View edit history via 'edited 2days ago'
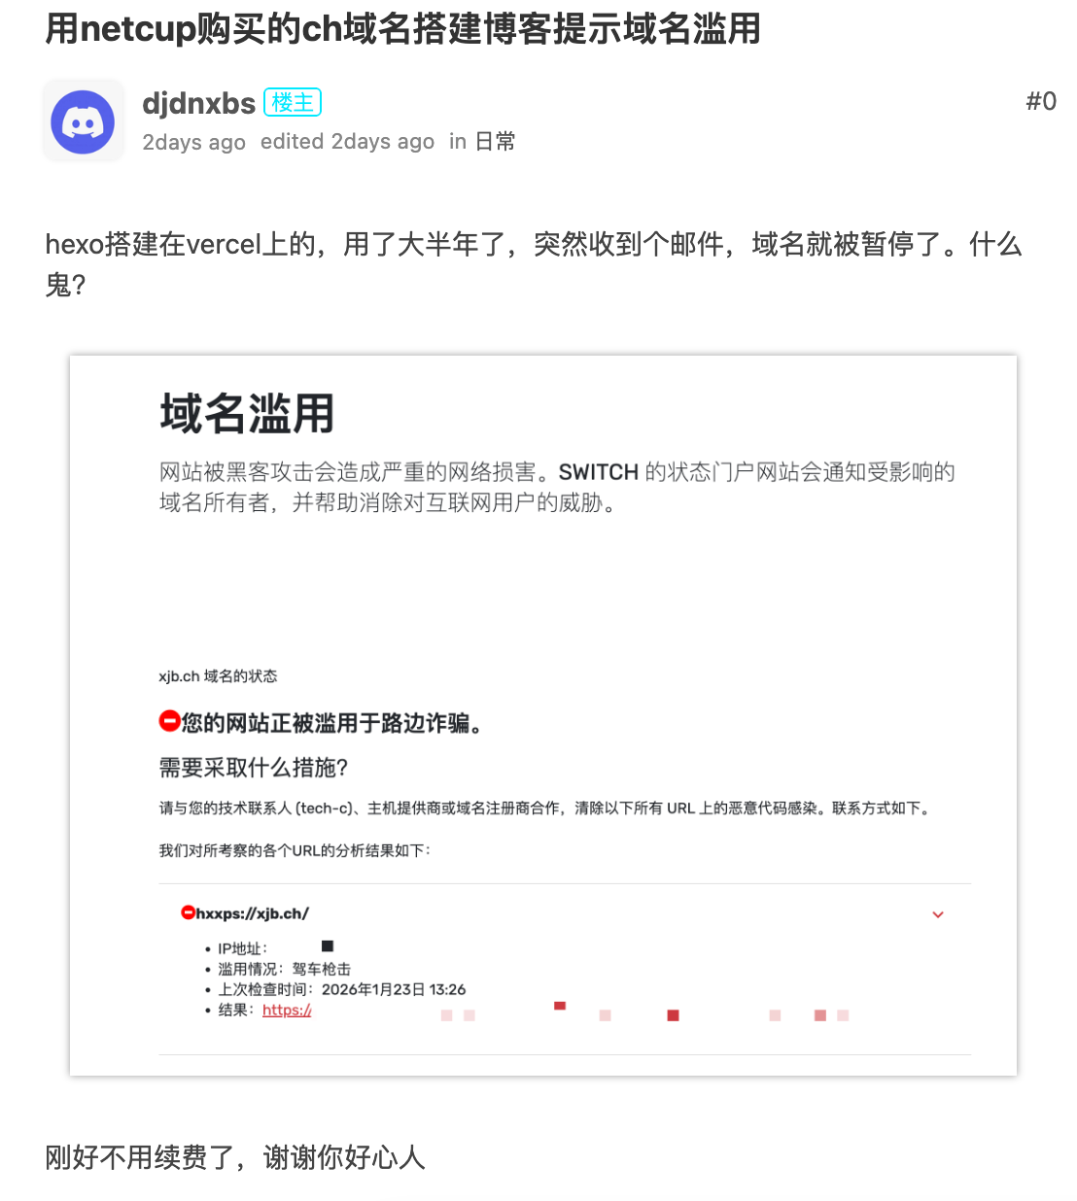1077x1201 pixels. tap(347, 142)
